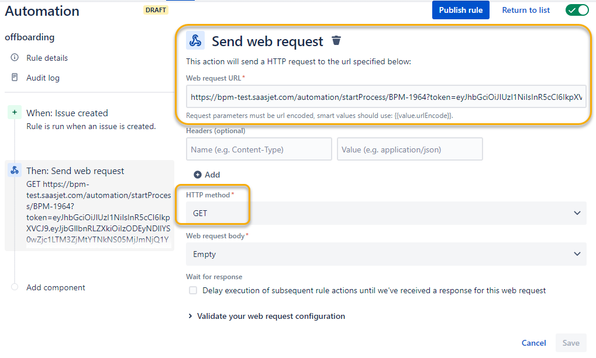Click the 'Request parameters must be url encoded' hint

pyautogui.click(x=320, y=116)
